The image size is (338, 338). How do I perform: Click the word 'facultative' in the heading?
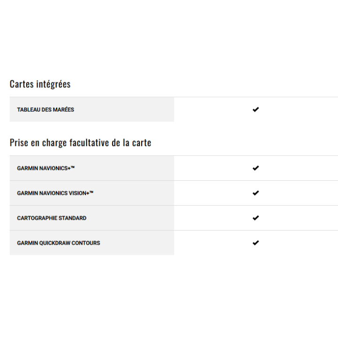tap(89, 143)
